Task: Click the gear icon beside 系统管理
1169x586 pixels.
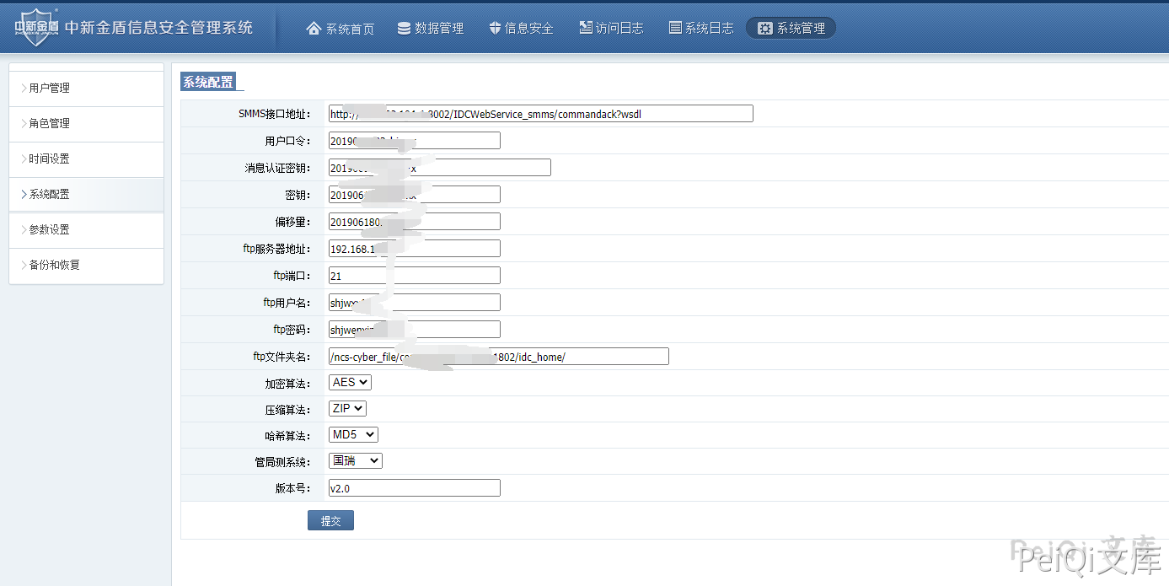Action: tap(764, 28)
